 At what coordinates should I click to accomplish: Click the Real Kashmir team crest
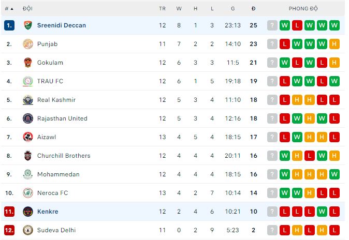click(28, 100)
